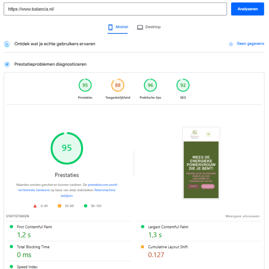
Task: Click the info icon beside Geen gegevens
Action: coord(231,44)
